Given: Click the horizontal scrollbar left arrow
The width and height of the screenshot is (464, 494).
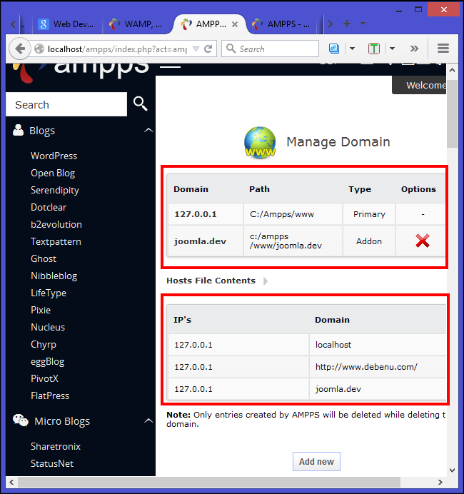Looking at the screenshot, I should [x=11, y=482].
